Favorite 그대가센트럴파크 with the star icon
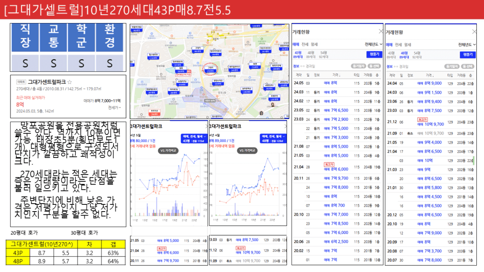Viewport: 484px width, 272px height. [x=70, y=82]
